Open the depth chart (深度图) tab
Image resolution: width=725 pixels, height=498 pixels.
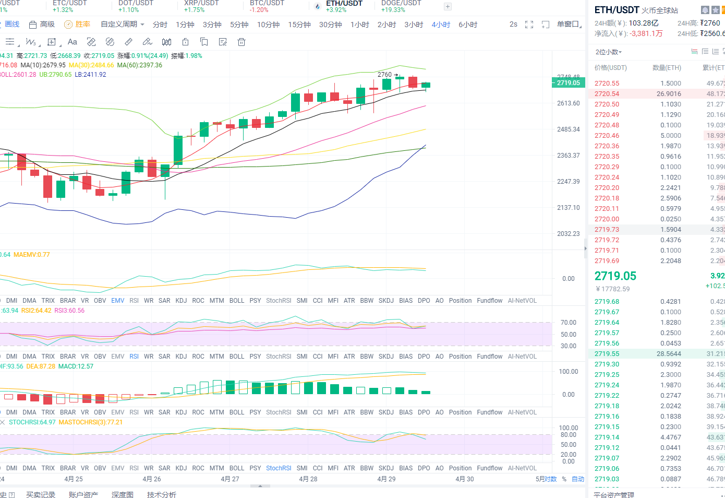click(x=122, y=494)
